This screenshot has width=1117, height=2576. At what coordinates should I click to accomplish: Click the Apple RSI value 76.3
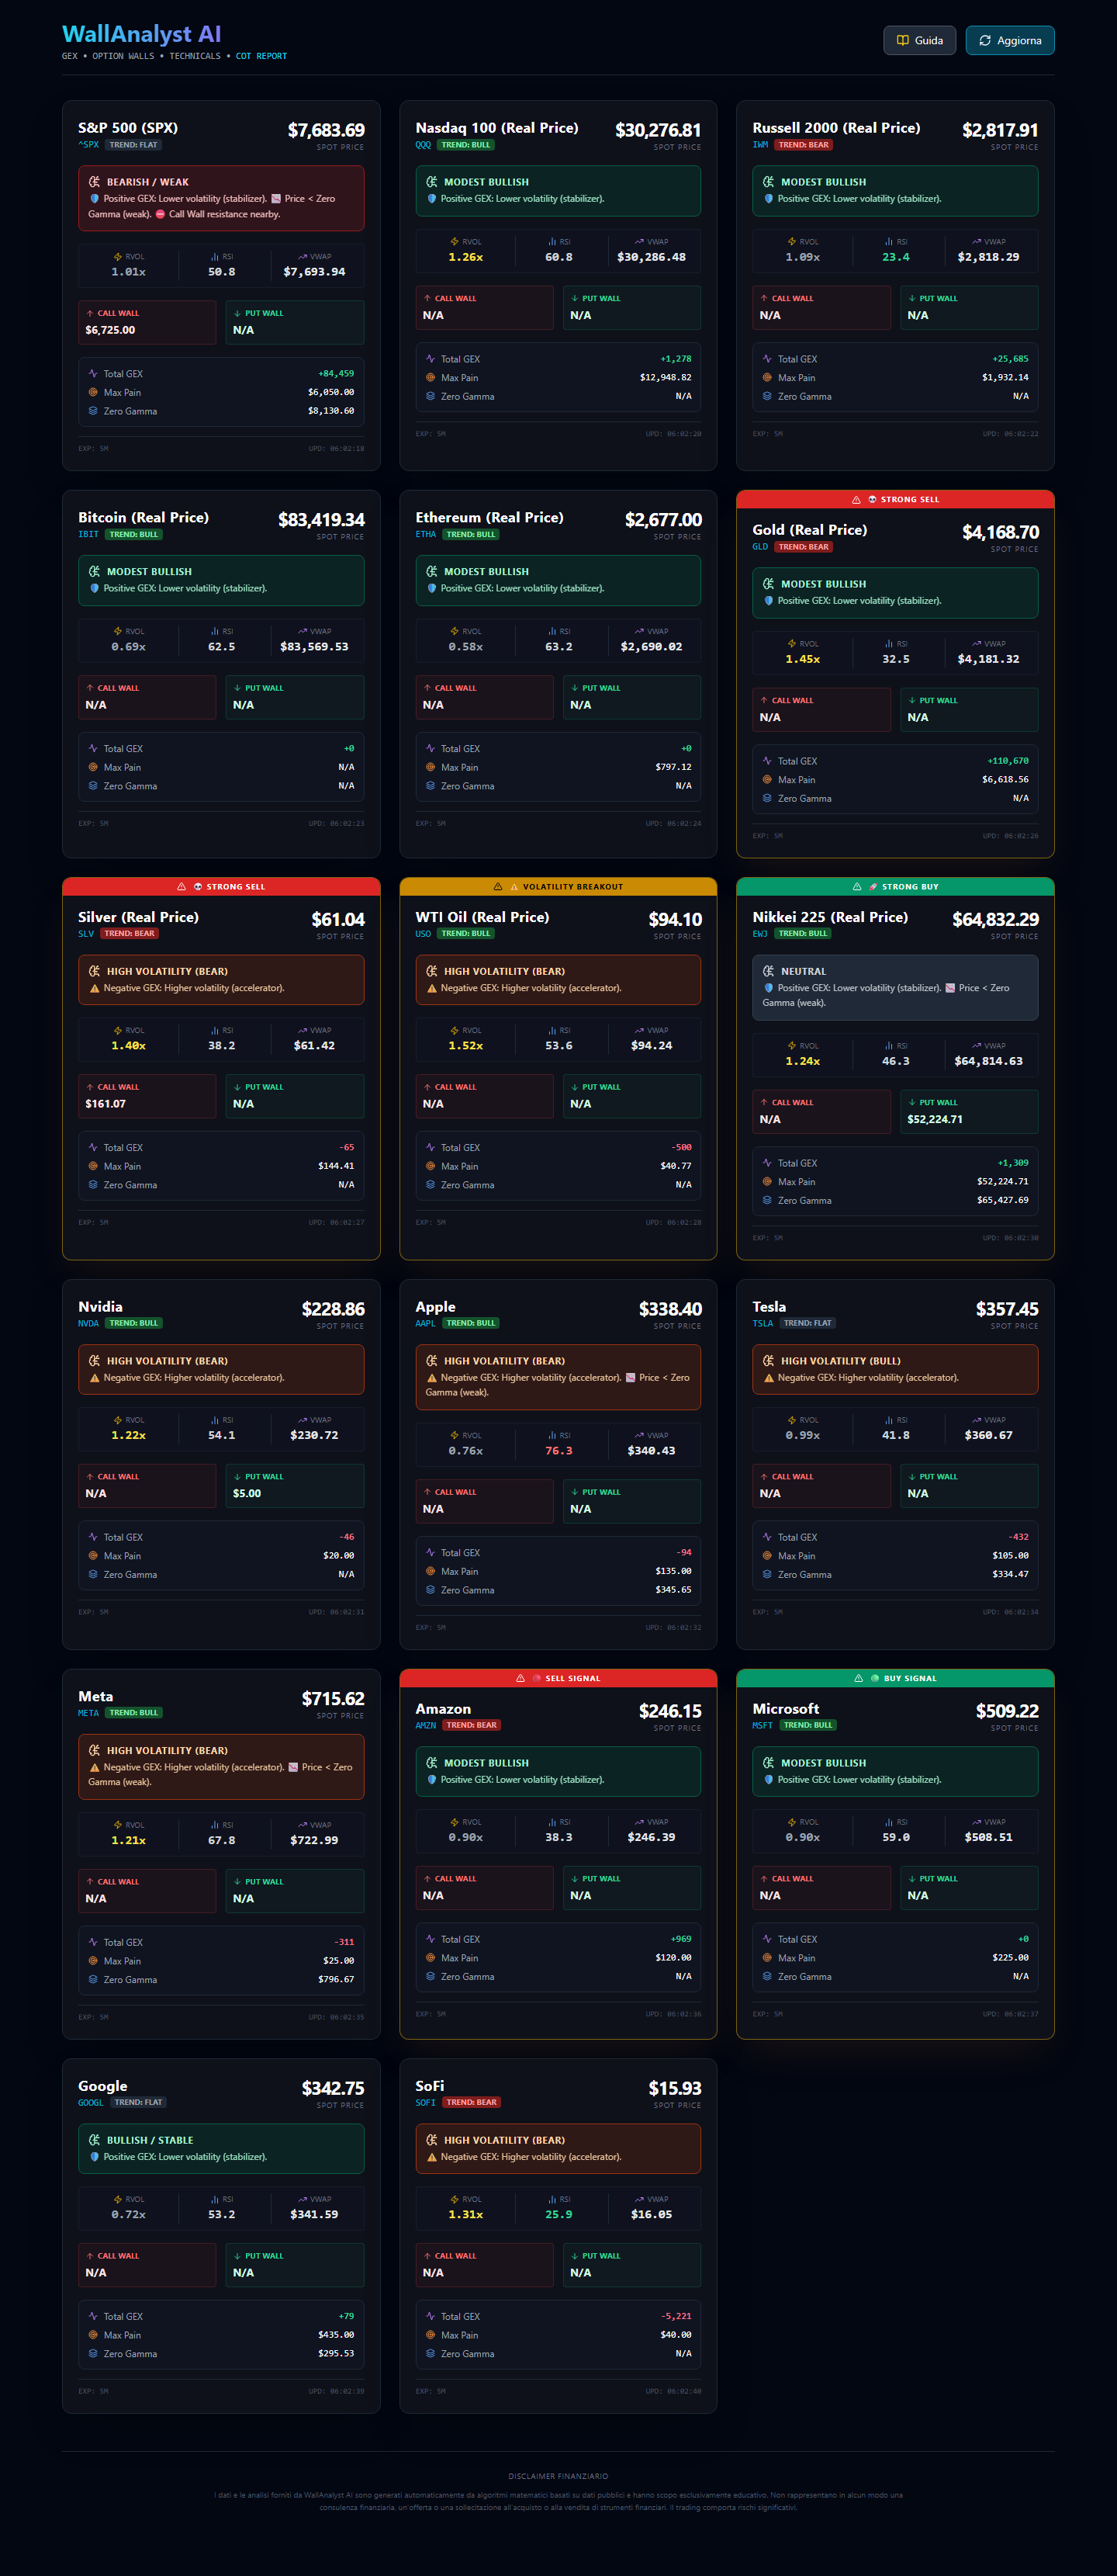pyautogui.click(x=558, y=1451)
